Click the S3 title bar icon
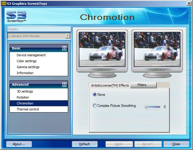 tap(4, 4)
